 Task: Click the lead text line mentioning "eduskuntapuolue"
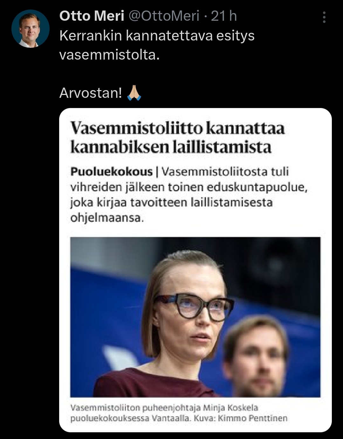point(189,187)
